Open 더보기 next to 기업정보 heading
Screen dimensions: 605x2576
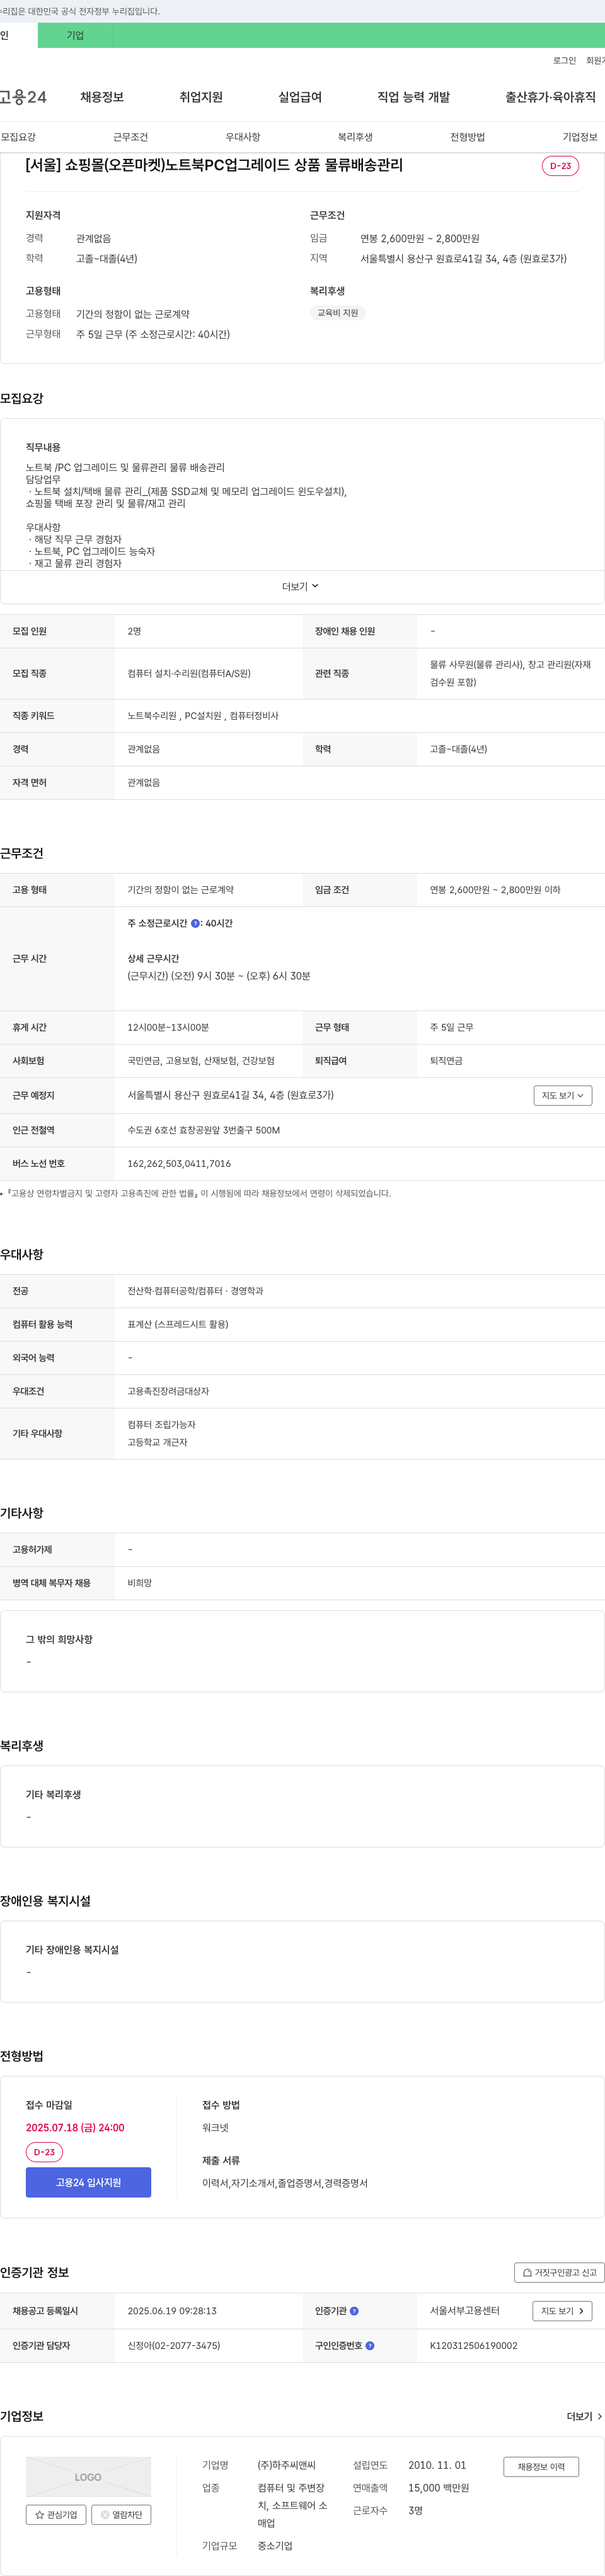(x=584, y=2416)
